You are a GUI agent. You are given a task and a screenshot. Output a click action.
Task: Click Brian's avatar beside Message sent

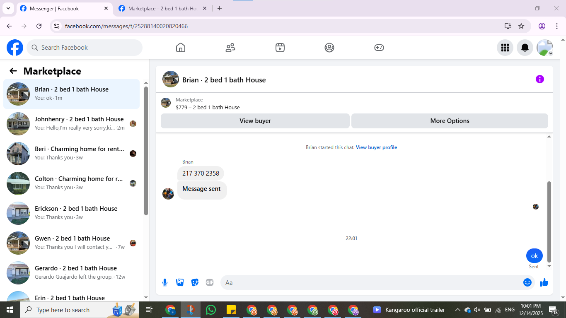(168, 194)
